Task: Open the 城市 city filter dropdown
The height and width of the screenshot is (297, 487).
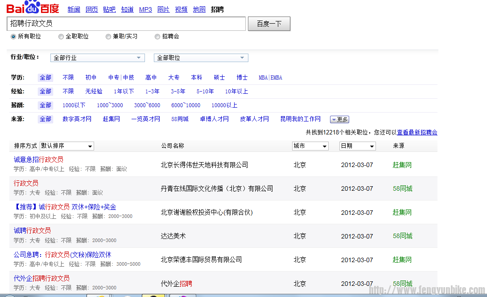Action: click(310, 146)
